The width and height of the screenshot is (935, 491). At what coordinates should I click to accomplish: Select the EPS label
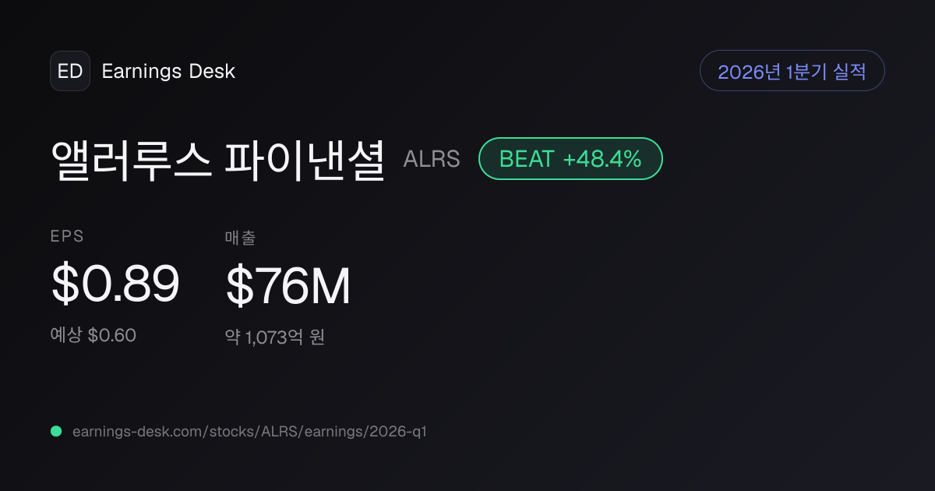(68, 237)
